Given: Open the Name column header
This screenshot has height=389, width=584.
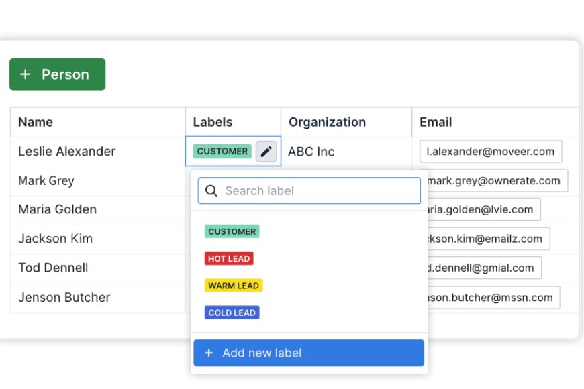Looking at the screenshot, I should click(x=35, y=122).
